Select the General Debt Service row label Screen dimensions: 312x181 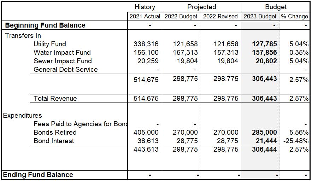coord(65,70)
